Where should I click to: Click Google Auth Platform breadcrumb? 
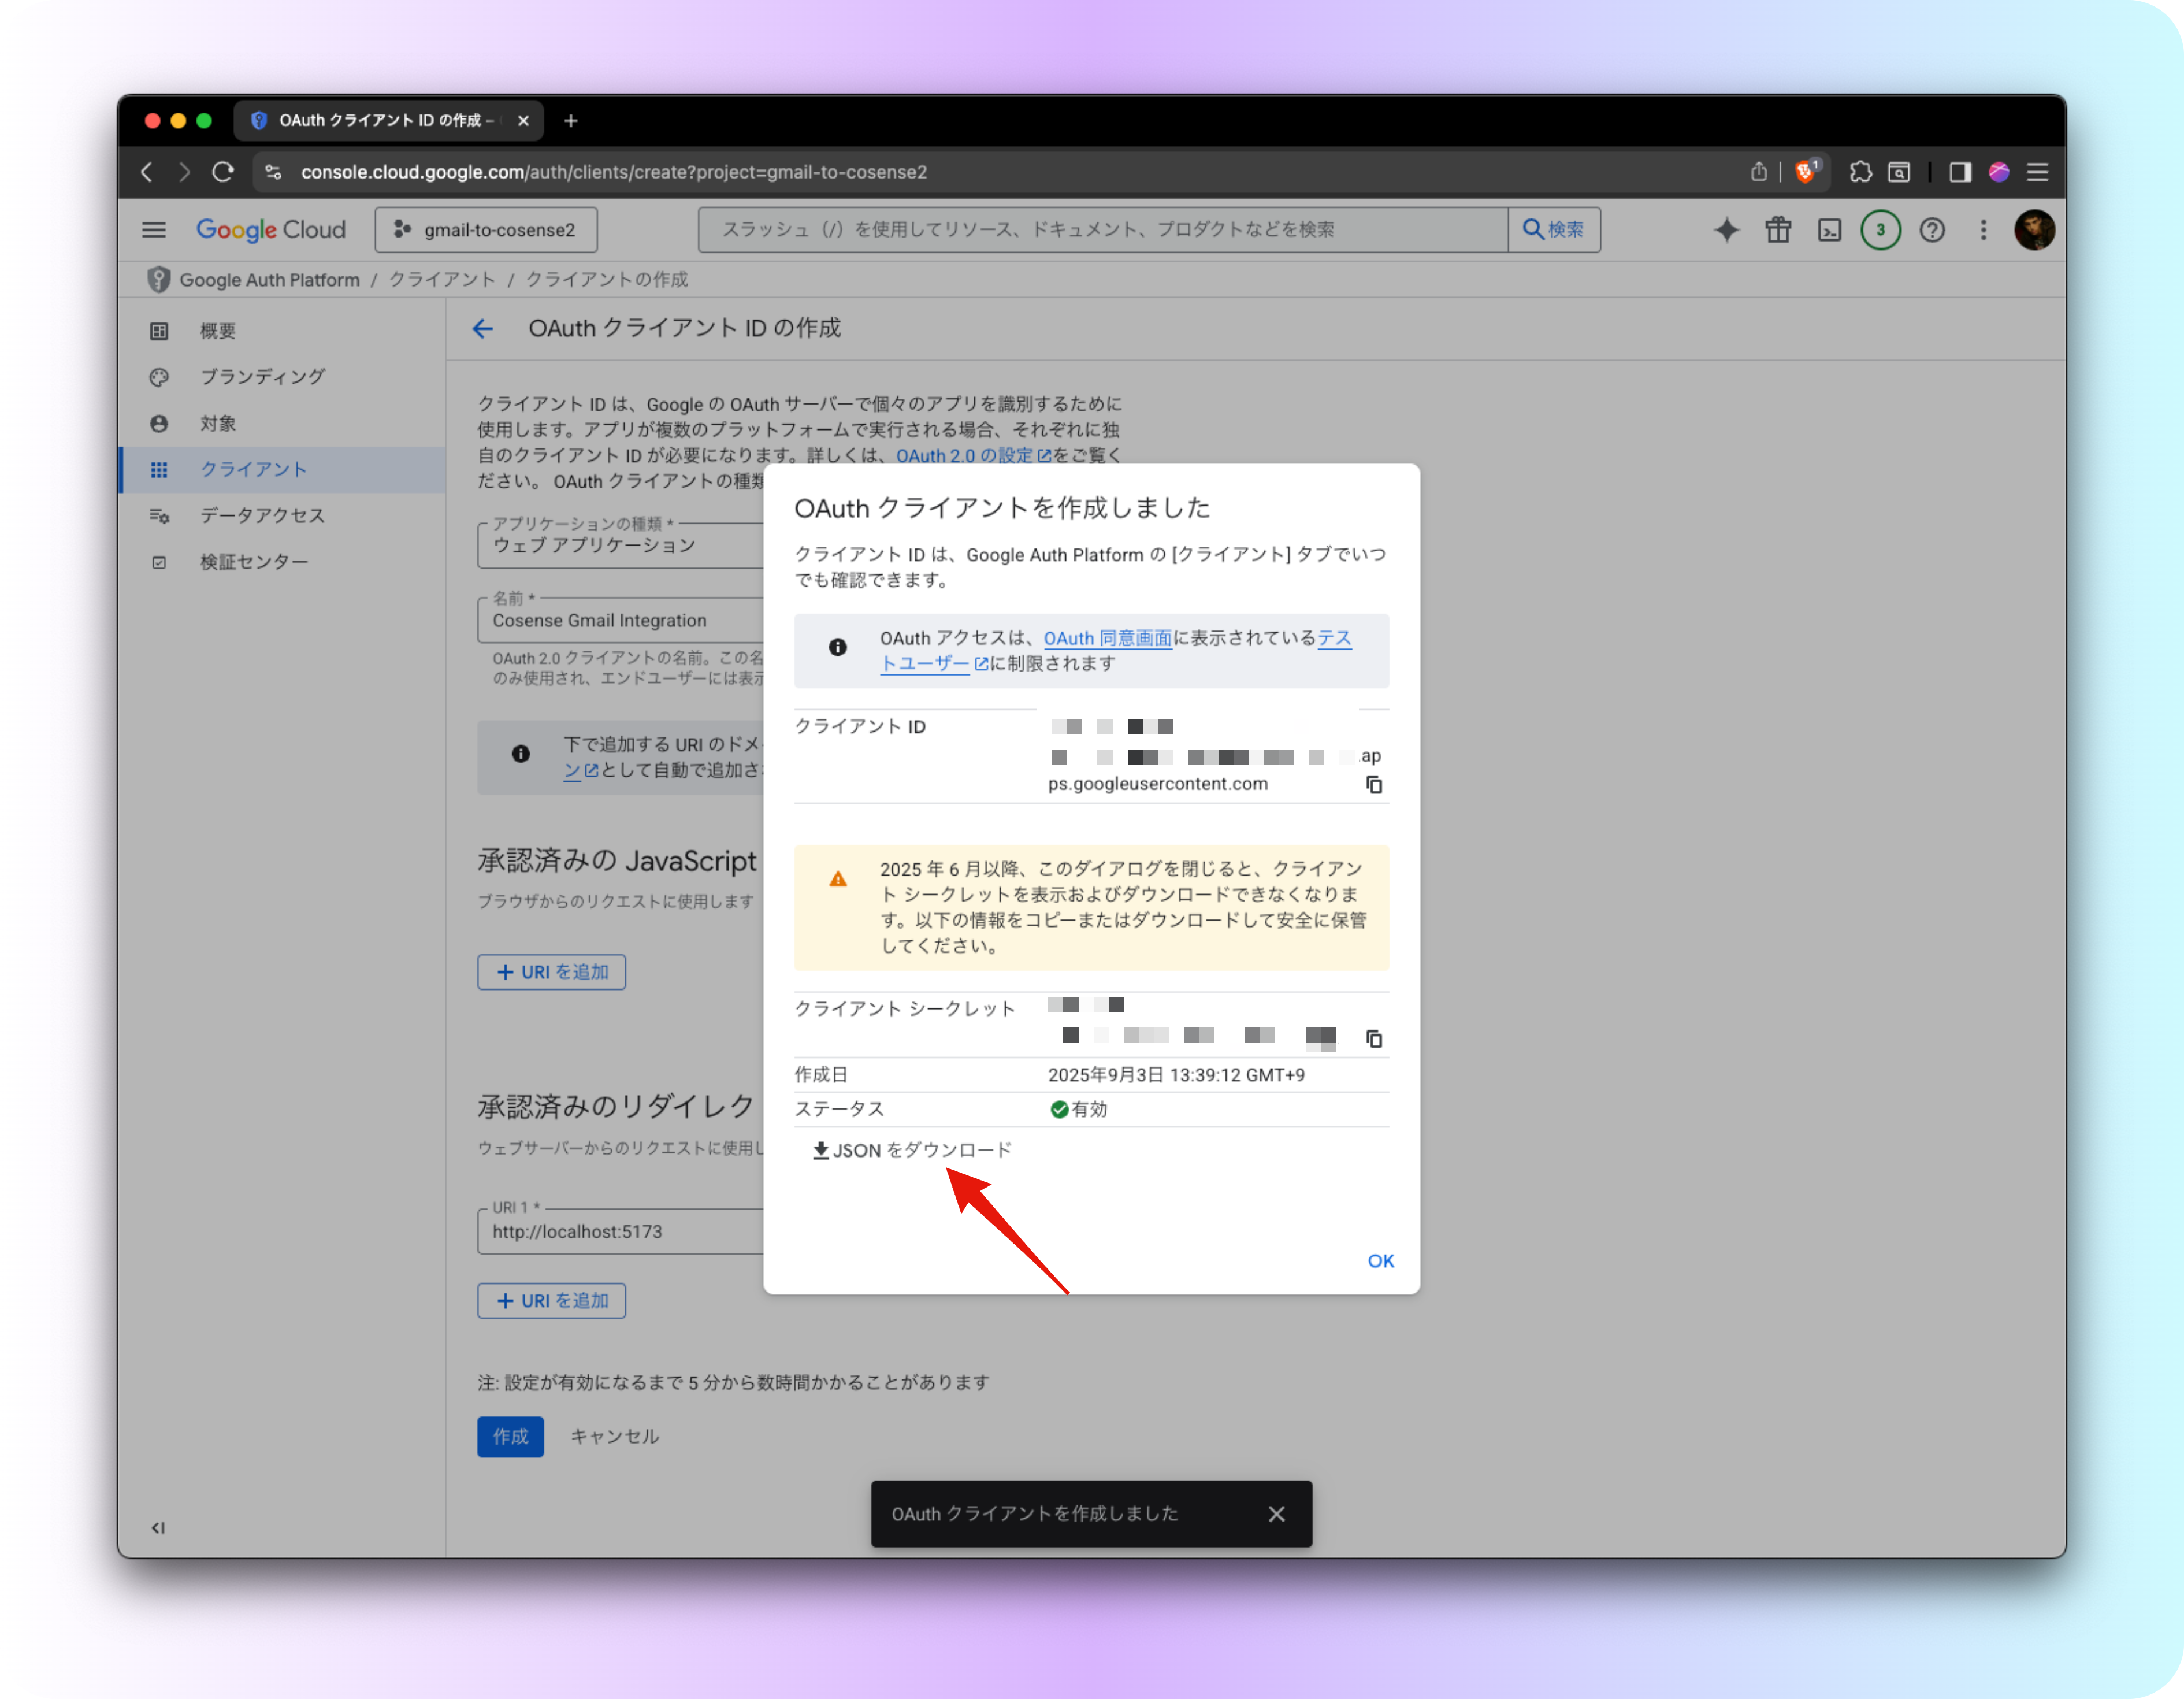click(270, 280)
